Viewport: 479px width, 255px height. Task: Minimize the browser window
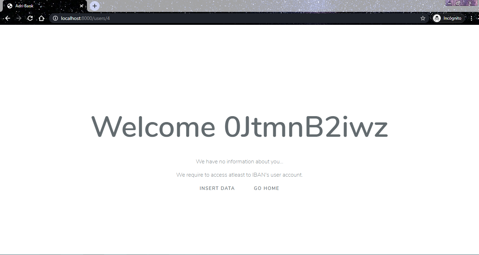450,3
